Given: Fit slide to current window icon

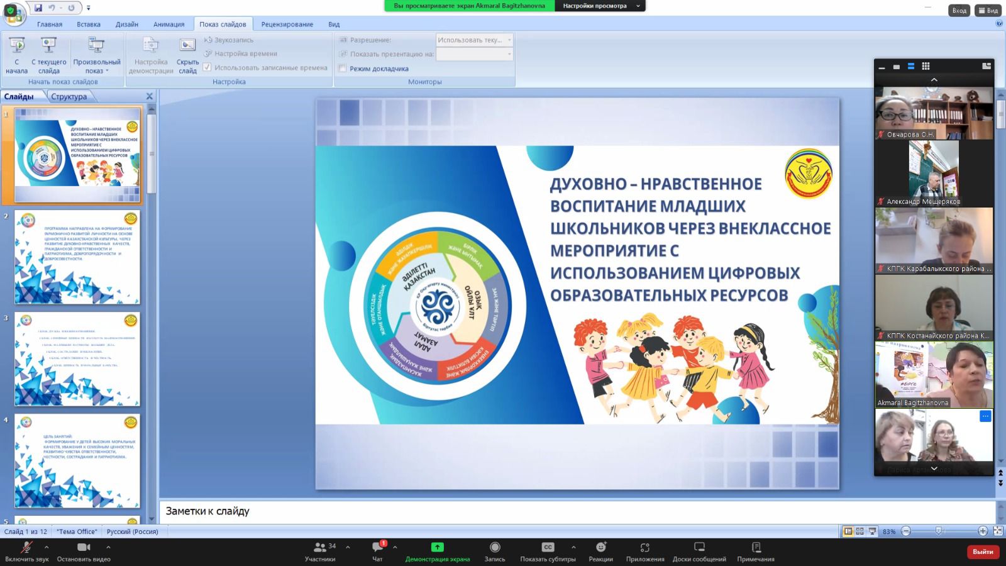Looking at the screenshot, I should click(998, 531).
